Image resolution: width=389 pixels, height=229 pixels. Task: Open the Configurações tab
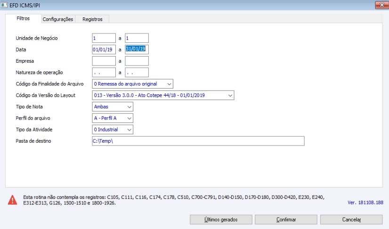58,19
